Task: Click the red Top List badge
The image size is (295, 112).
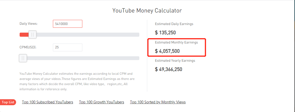Action: coord(8,102)
